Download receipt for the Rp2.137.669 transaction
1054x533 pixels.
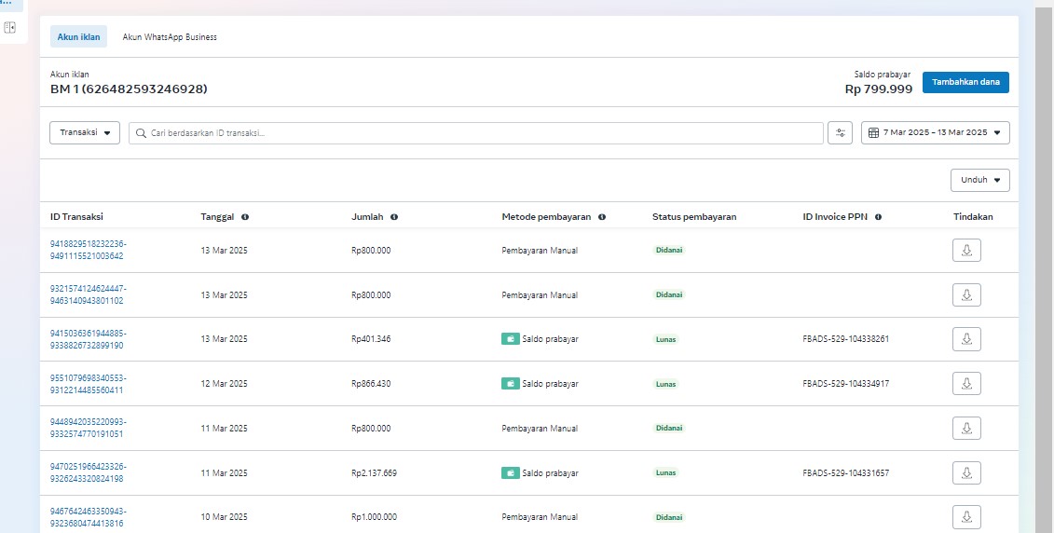[966, 473]
